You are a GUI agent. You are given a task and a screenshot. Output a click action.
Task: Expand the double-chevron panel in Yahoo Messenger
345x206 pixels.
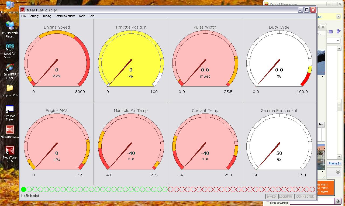(338, 172)
